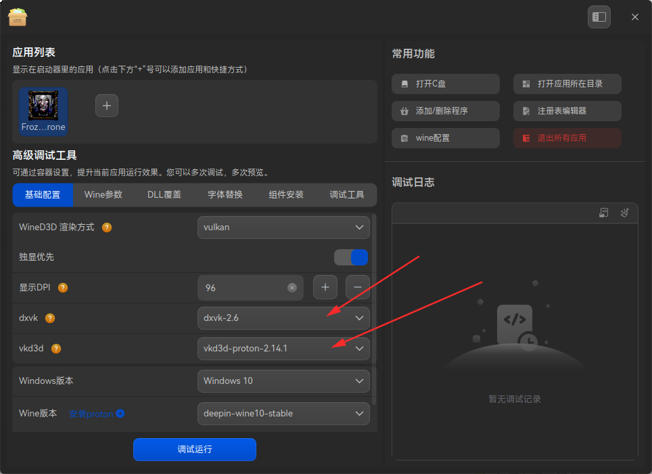Open 添加/删除程序
Image resolution: width=652 pixels, height=474 pixels.
446,111
